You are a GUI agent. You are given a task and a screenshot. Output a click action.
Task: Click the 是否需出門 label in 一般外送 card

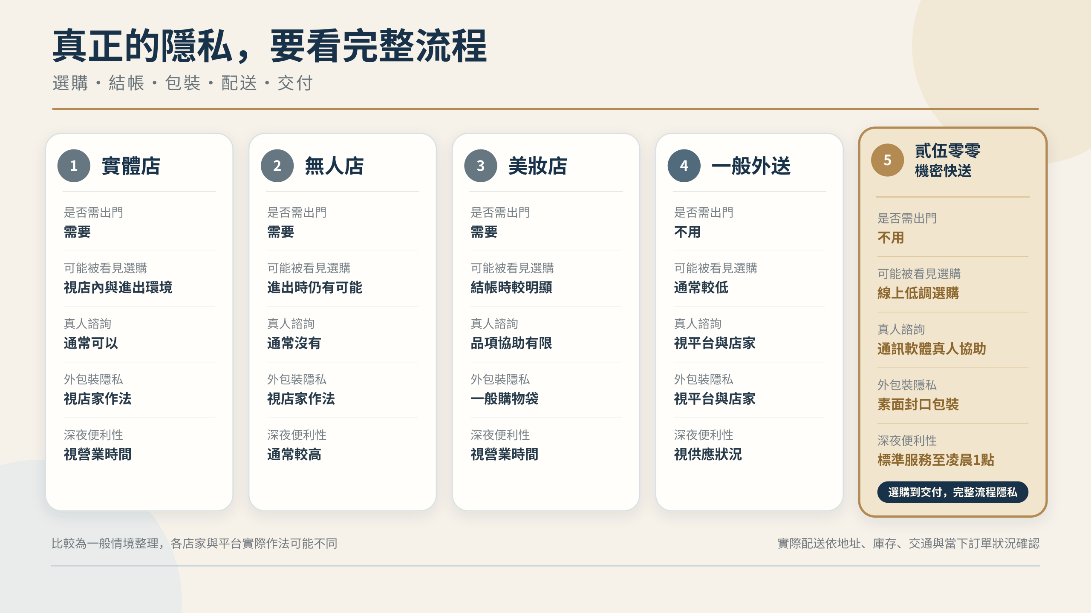point(704,212)
